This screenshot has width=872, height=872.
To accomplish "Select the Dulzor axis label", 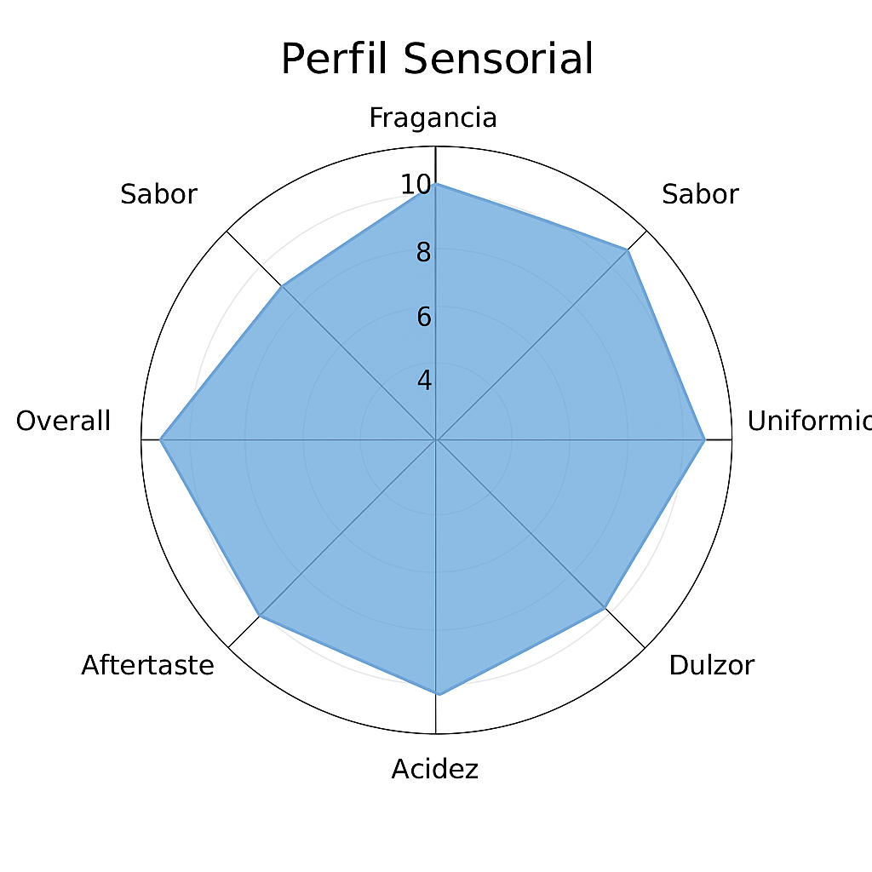I will coord(711,665).
